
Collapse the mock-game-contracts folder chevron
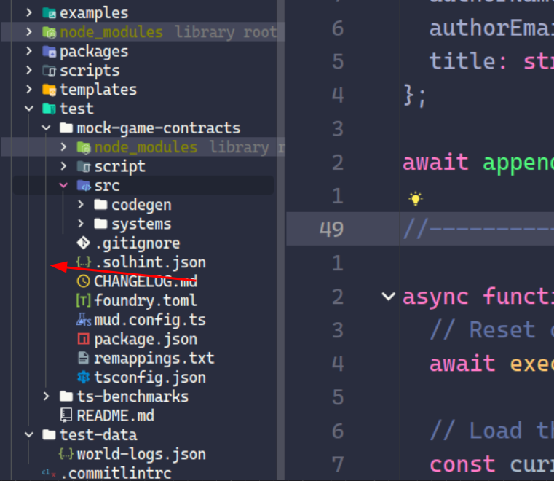click(x=47, y=128)
